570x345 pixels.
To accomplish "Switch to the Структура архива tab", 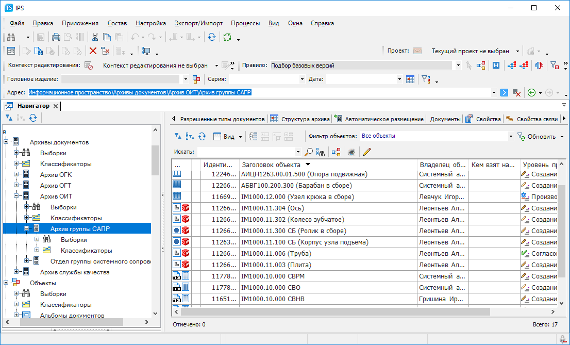I will 300,119.
